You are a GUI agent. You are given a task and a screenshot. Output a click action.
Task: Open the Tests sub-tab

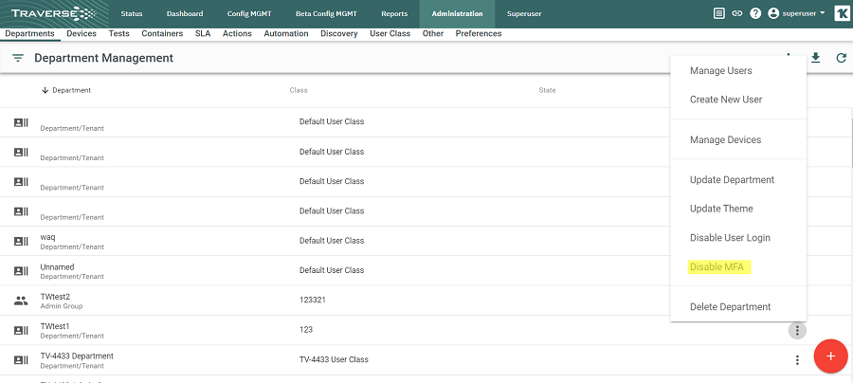[x=118, y=34]
